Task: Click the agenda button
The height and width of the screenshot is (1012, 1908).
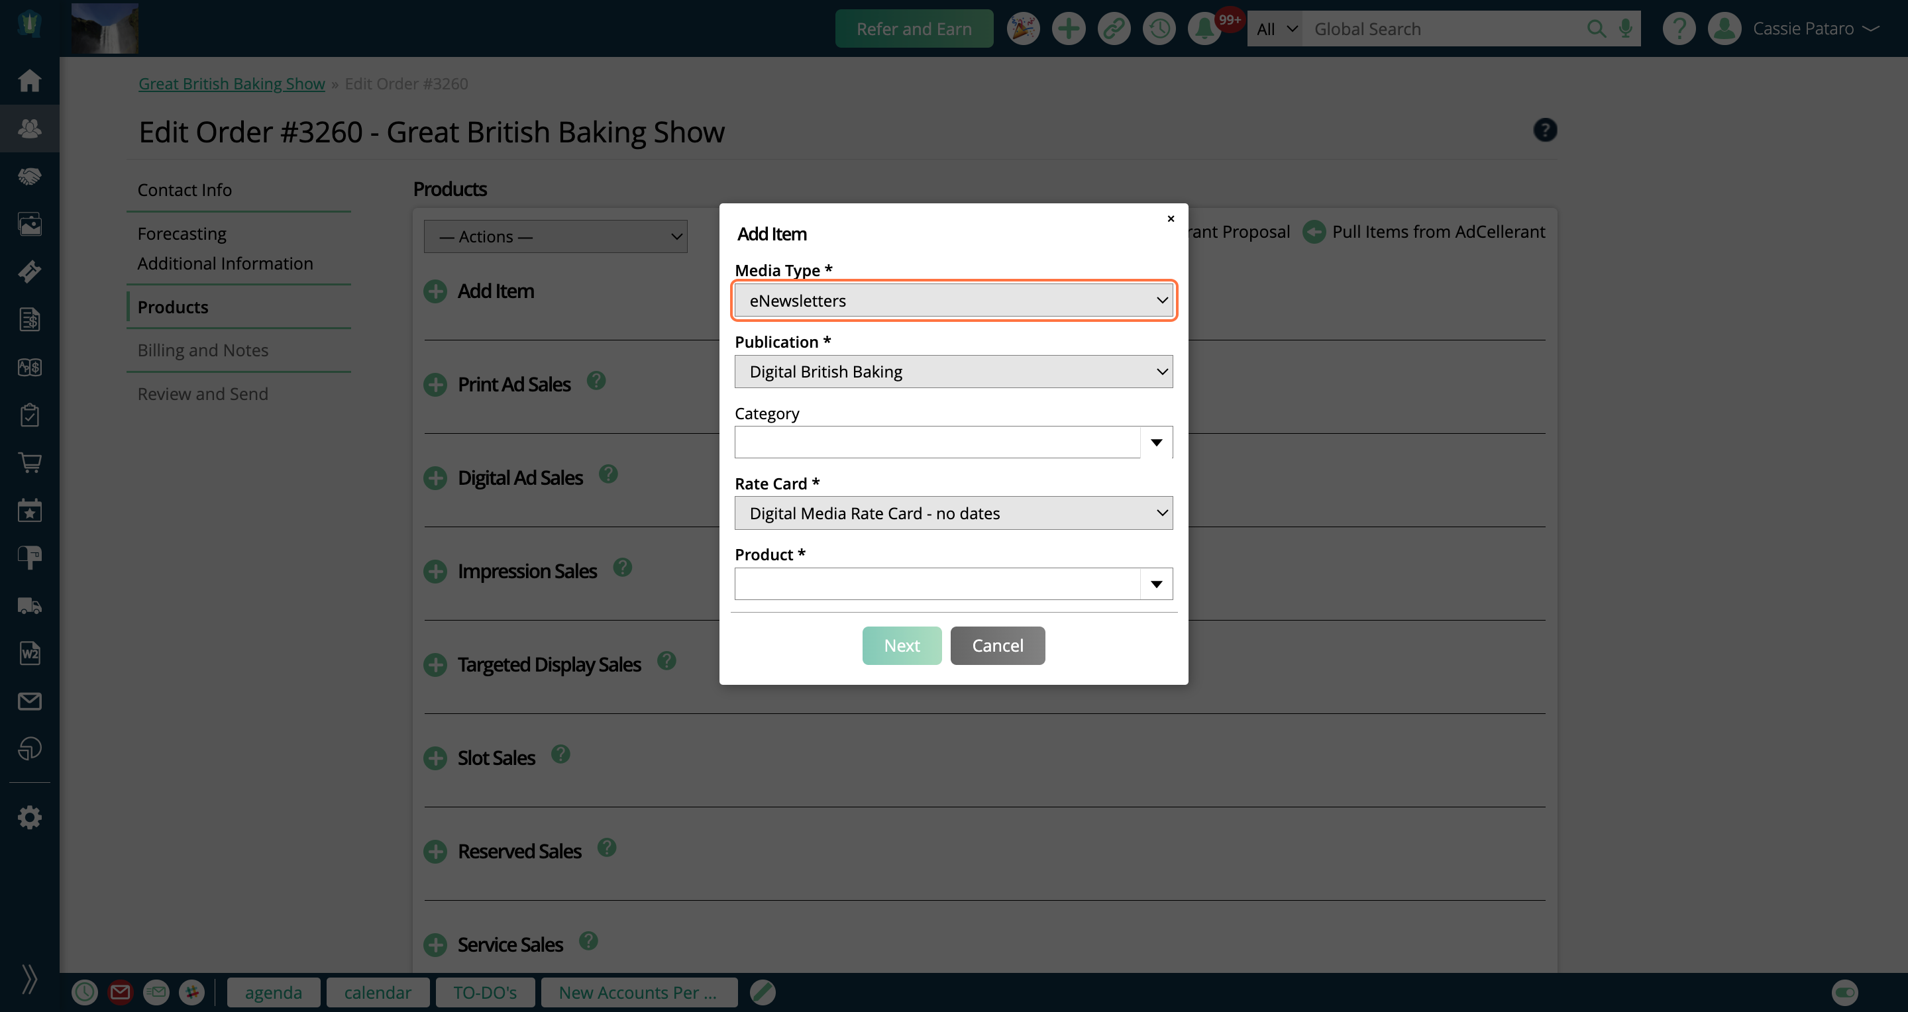Action: [274, 992]
